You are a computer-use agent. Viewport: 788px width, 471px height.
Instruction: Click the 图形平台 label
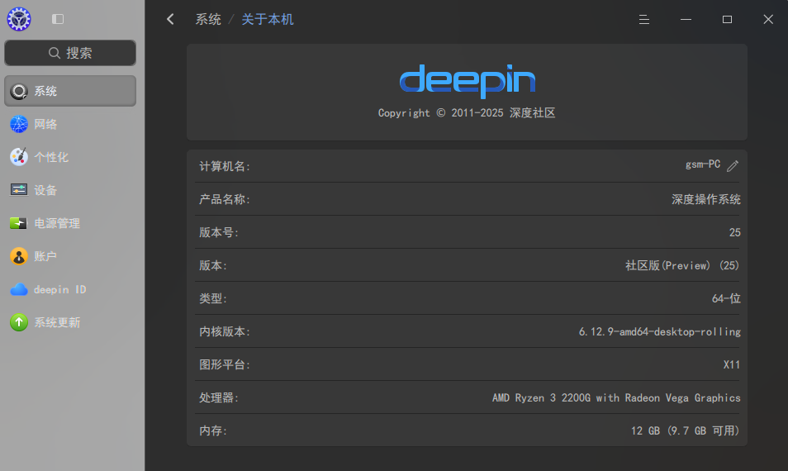(225, 364)
